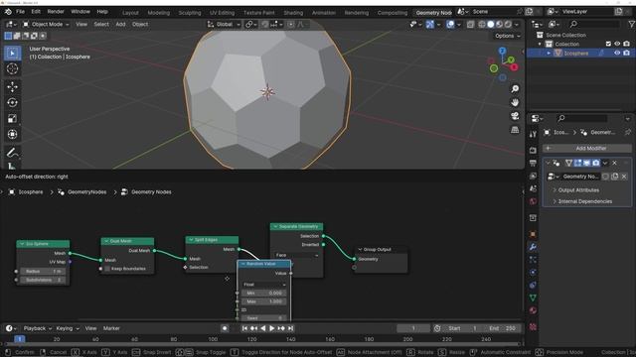Select the Scale tool

pyautogui.click(x=12, y=118)
